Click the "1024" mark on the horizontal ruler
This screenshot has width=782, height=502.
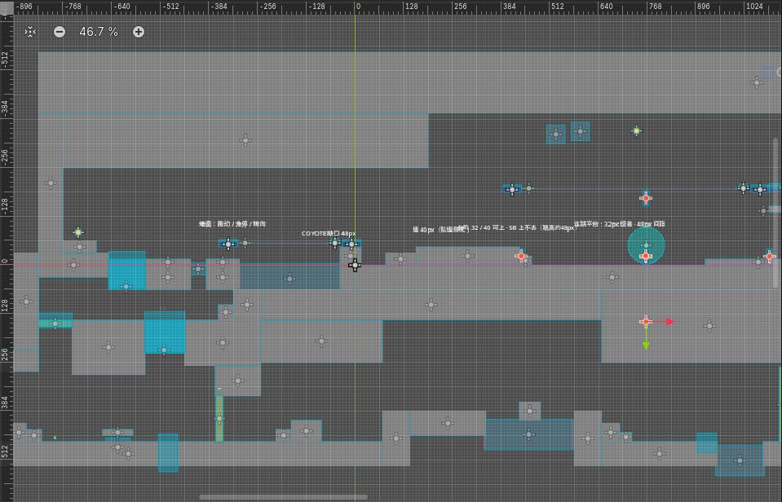pos(754,7)
